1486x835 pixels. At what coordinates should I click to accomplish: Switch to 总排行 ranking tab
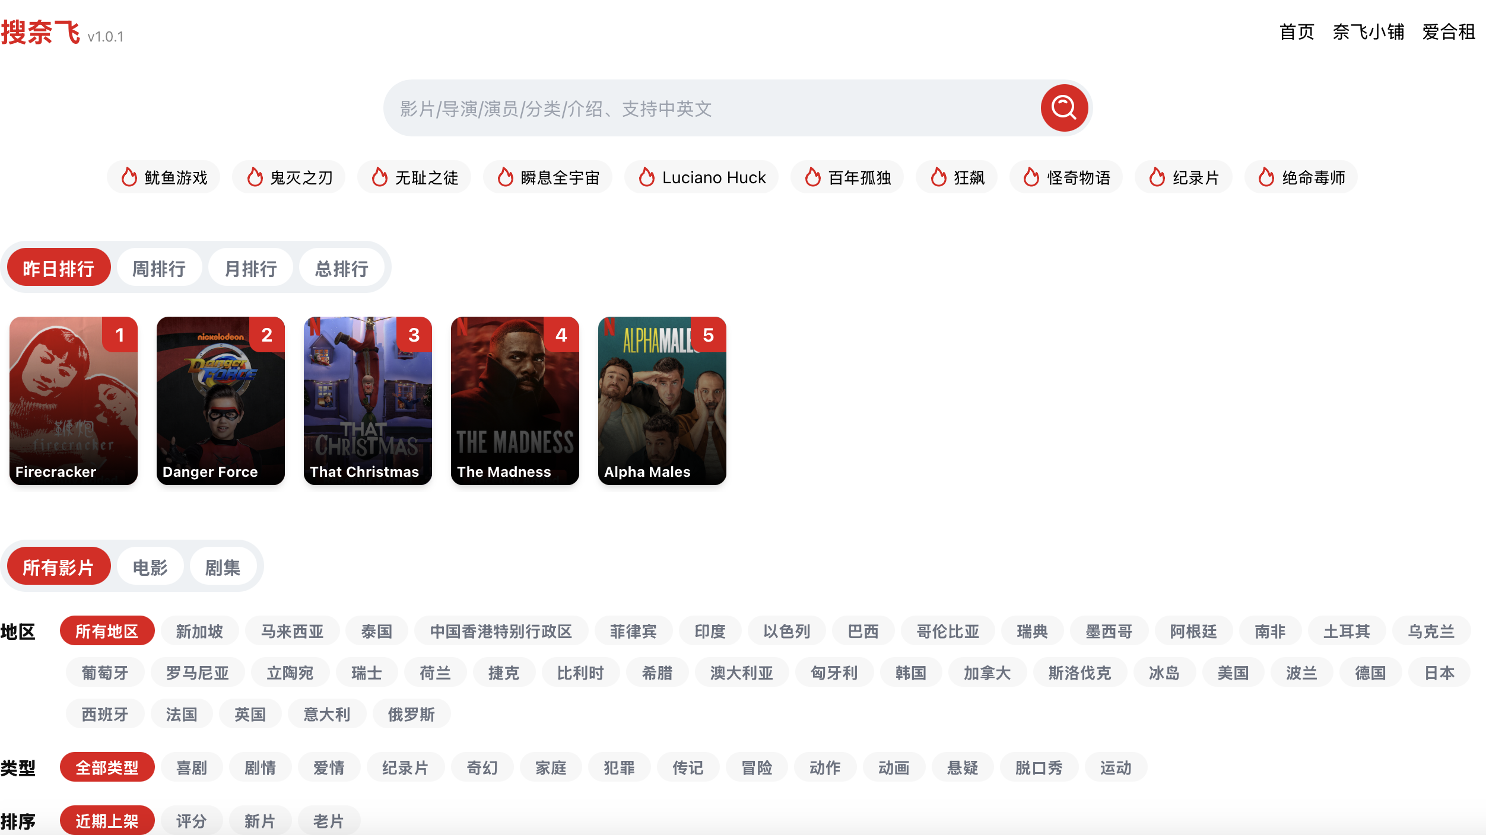[342, 269]
